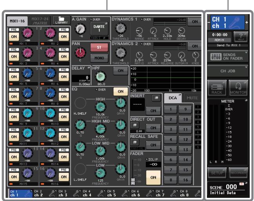Open the RECORDER screen
The image size is (254, 201).
(238, 173)
